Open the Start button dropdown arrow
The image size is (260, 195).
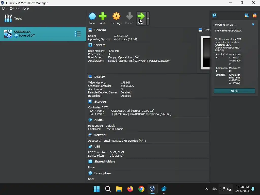coord(148,18)
